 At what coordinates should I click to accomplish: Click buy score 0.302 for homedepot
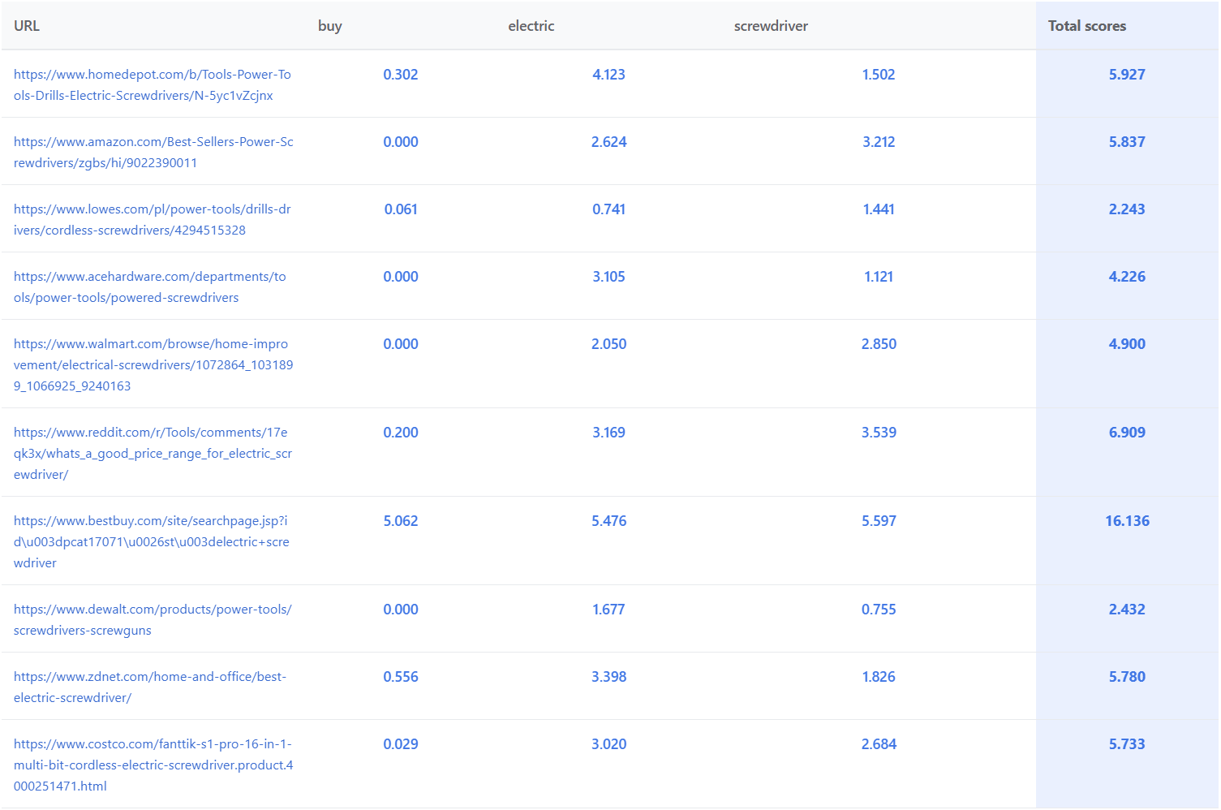(x=401, y=75)
